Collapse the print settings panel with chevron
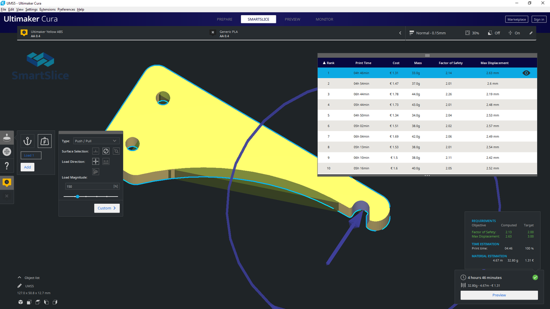Image resolution: width=550 pixels, height=309 pixels. [400, 33]
